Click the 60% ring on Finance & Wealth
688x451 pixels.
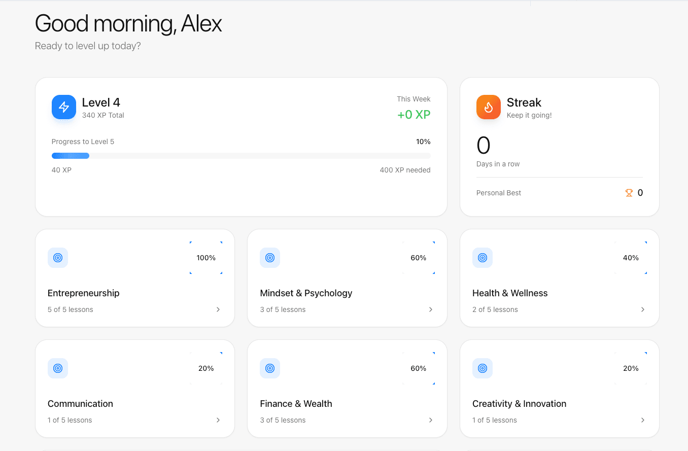pos(419,368)
